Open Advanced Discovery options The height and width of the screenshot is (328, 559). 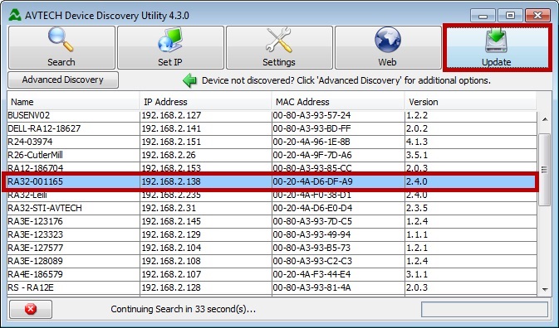point(63,80)
